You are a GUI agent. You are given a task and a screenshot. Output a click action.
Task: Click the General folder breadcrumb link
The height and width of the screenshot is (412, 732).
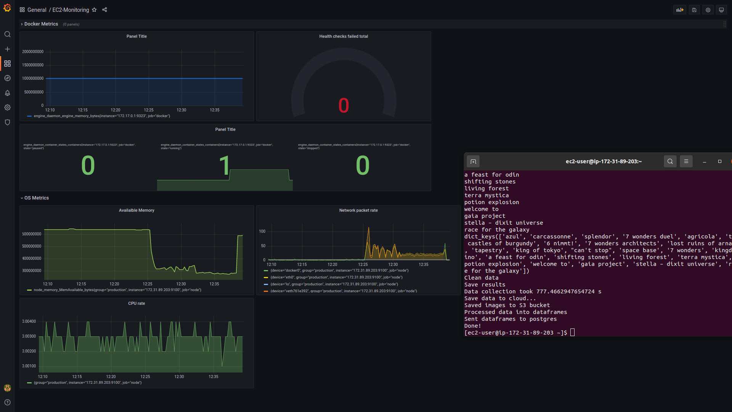pos(37,10)
